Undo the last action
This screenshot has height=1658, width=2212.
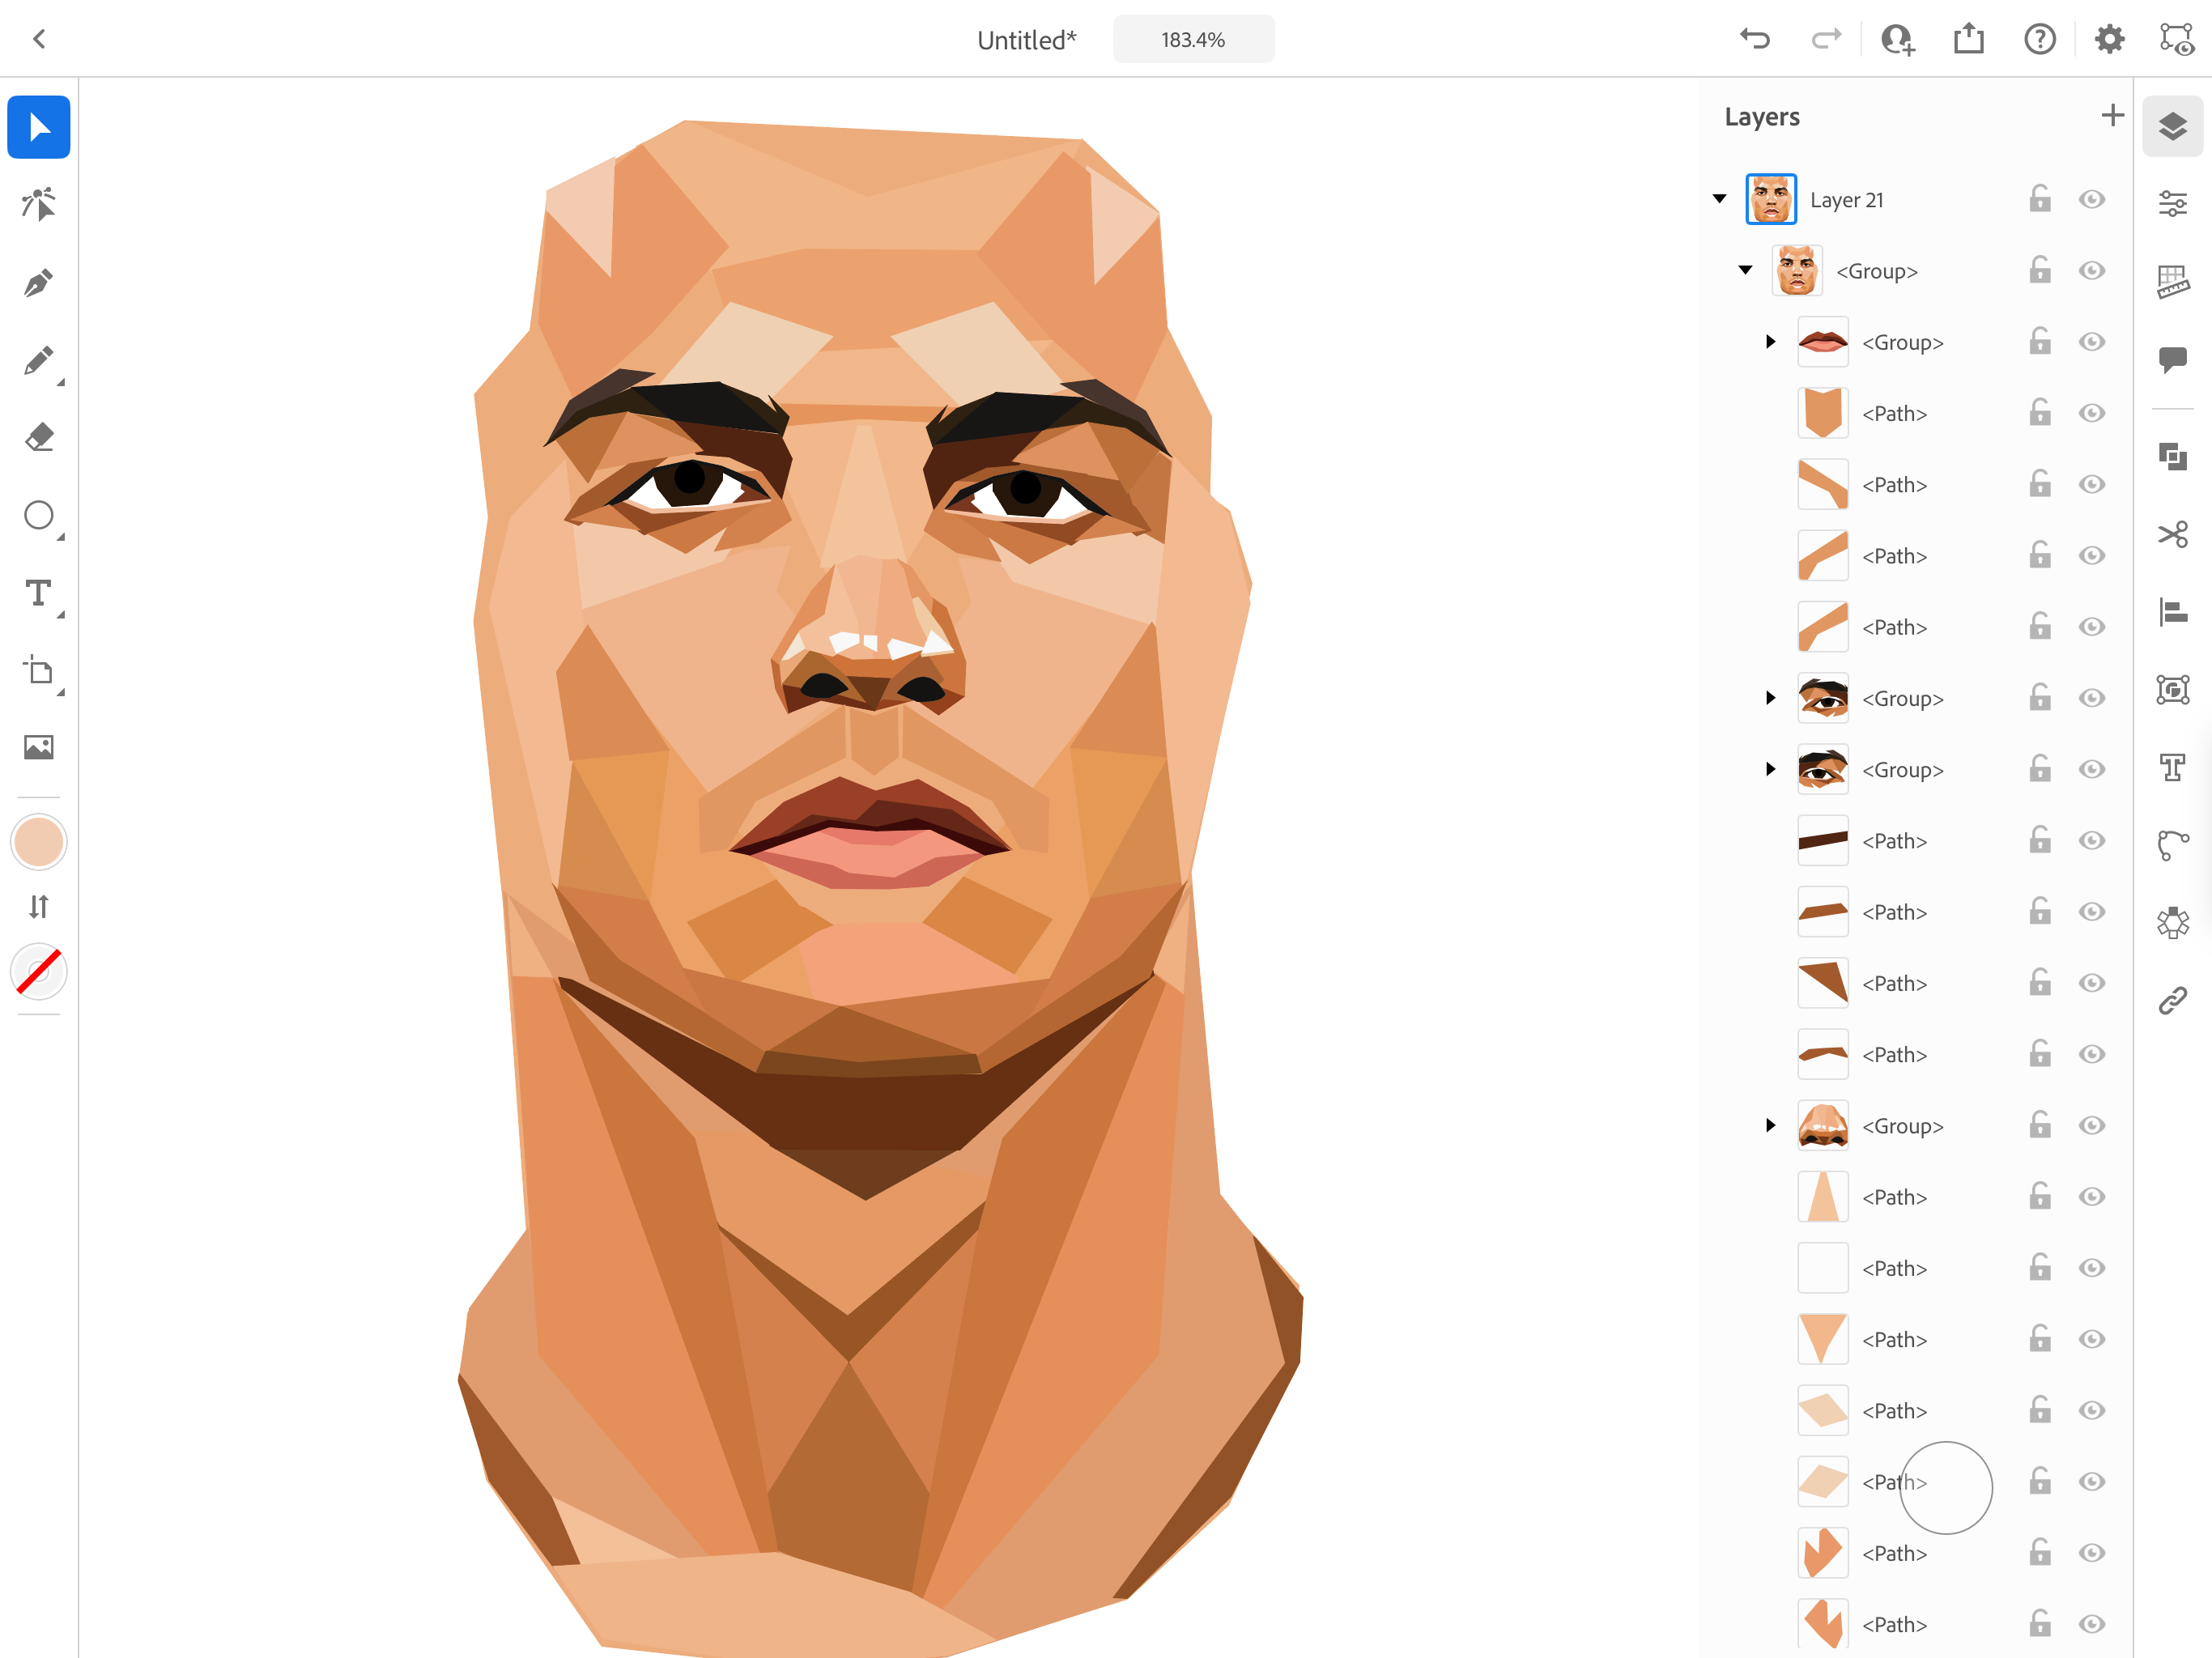tap(1755, 39)
